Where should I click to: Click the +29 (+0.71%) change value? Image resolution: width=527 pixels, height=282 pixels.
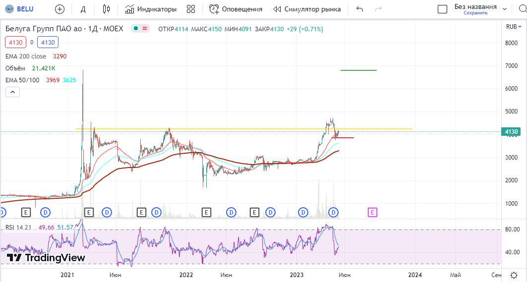(x=305, y=29)
